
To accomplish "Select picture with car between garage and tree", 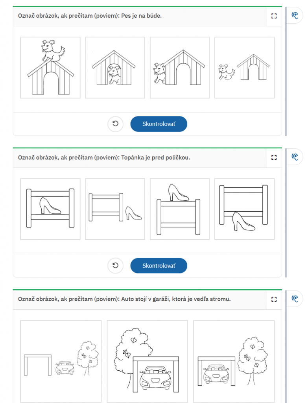I will point(61,361).
